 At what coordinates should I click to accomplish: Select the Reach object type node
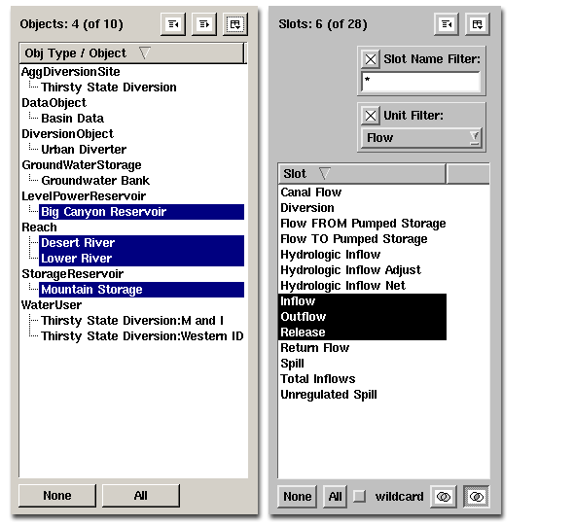[x=39, y=227]
